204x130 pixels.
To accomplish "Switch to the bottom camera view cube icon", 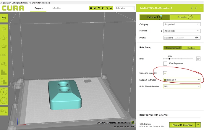I will pyautogui.click(x=111, y=8).
